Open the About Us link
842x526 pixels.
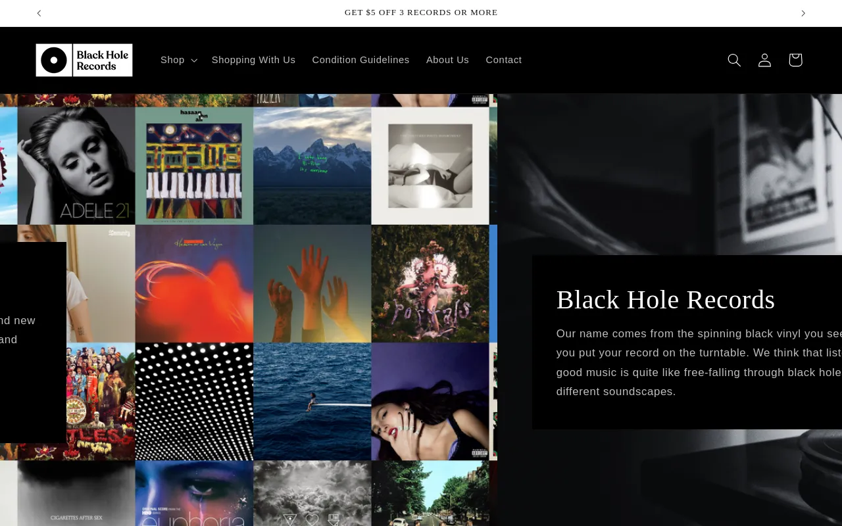447,60
